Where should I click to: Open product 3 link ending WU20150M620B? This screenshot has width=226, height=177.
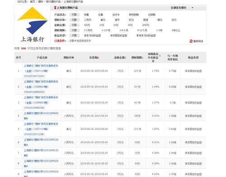click(41, 103)
